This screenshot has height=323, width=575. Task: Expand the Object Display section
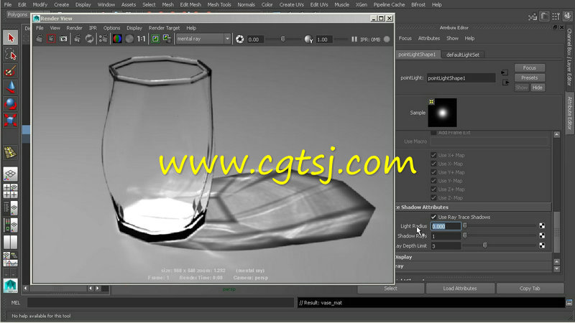pyautogui.click(x=473, y=257)
